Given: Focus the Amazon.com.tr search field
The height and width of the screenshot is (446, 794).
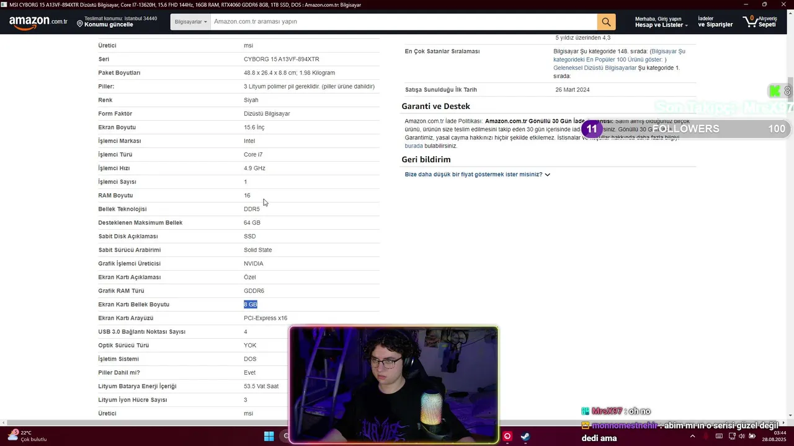Looking at the screenshot, I should tap(404, 22).
